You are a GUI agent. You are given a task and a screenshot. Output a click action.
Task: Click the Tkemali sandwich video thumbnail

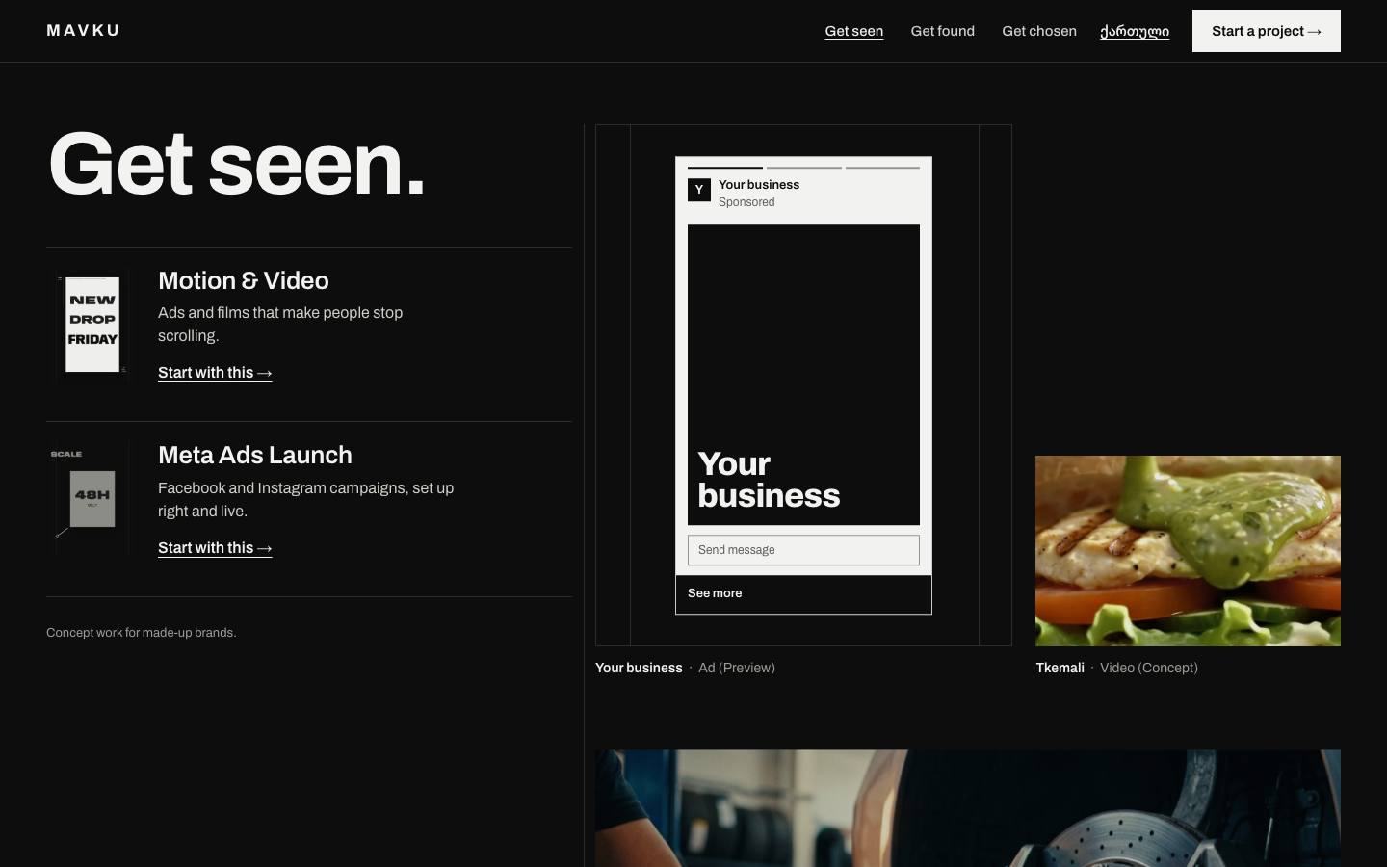[x=1188, y=551]
